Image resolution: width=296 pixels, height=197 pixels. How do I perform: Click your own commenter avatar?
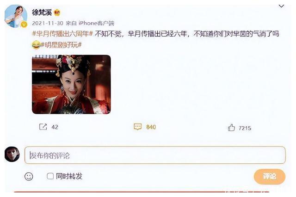12,154
